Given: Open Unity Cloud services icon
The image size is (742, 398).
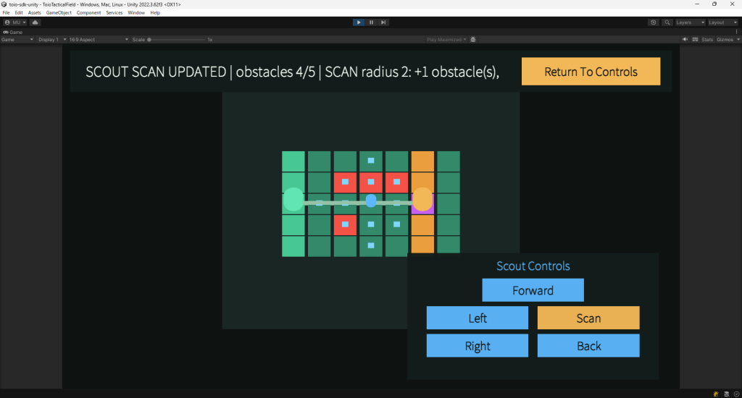Looking at the screenshot, I should (35, 22).
